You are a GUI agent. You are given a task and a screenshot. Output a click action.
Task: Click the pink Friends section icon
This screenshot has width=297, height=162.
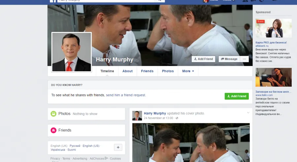click(53, 130)
